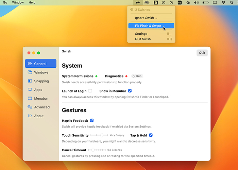Switch to the Menubar settings pane
The width and height of the screenshot is (238, 170).
click(x=41, y=98)
